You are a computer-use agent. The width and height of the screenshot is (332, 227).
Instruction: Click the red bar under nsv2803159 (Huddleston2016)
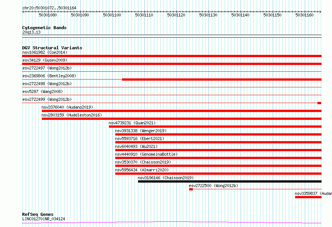tap(182, 119)
